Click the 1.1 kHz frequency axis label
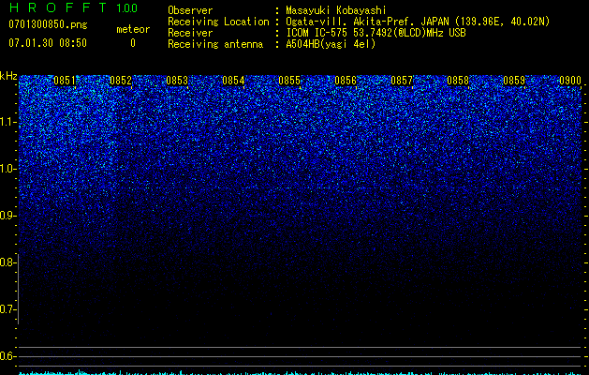The width and height of the screenshot is (589, 375). click(x=7, y=122)
